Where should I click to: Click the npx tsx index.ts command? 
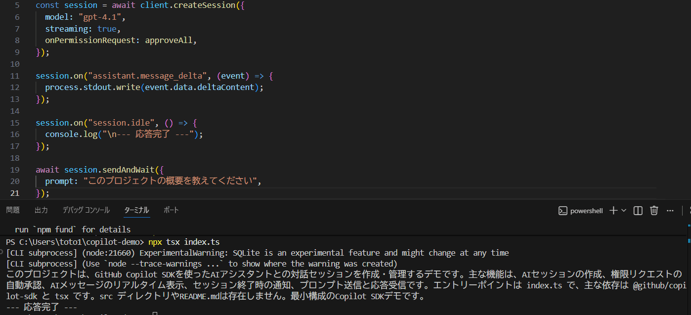pyautogui.click(x=184, y=242)
